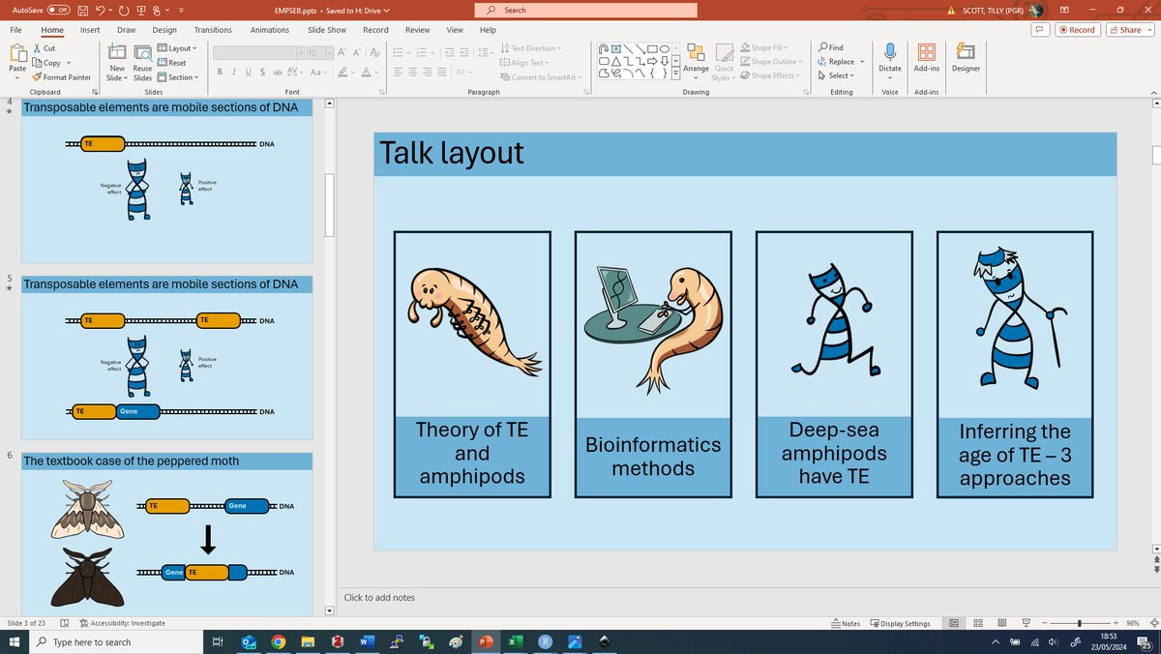Open the Section dropdown
The width and height of the screenshot is (1161, 654).
click(178, 76)
